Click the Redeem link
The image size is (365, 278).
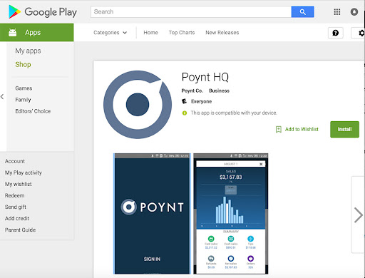pyautogui.click(x=14, y=195)
